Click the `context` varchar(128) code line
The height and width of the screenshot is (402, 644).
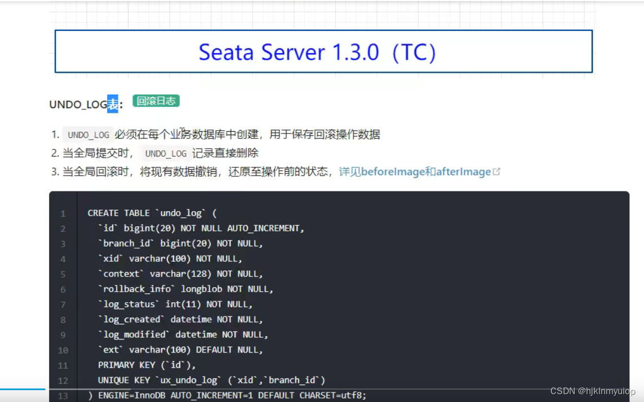coord(180,274)
